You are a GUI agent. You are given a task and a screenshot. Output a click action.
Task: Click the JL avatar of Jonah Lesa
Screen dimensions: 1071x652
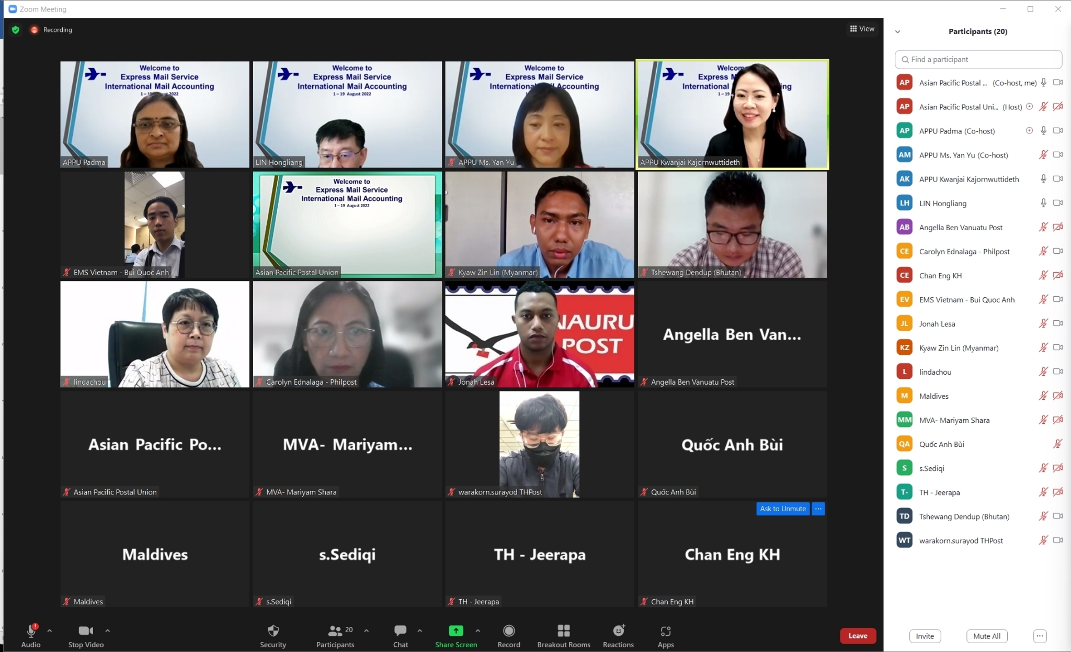(905, 323)
